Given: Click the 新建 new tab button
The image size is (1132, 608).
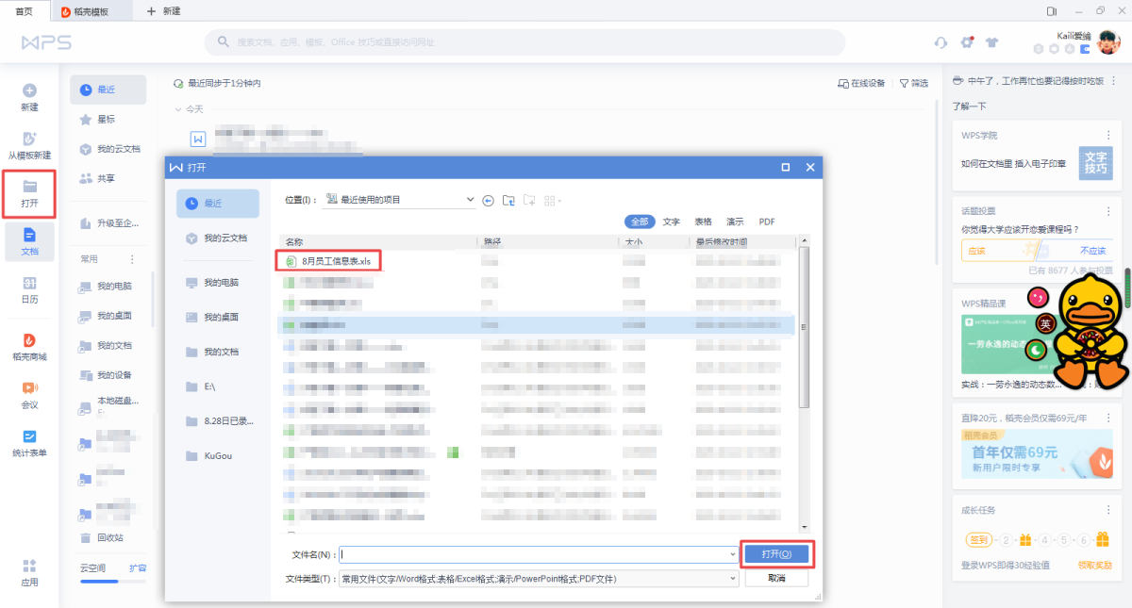Looking at the screenshot, I should 163,10.
